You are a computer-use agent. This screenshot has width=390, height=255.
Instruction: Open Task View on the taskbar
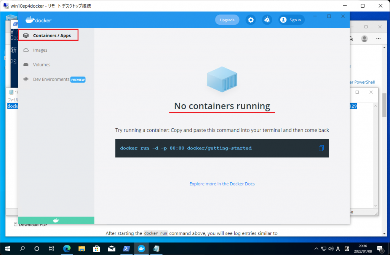click(51, 249)
